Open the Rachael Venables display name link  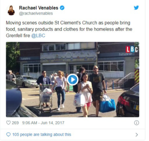click(39, 8)
